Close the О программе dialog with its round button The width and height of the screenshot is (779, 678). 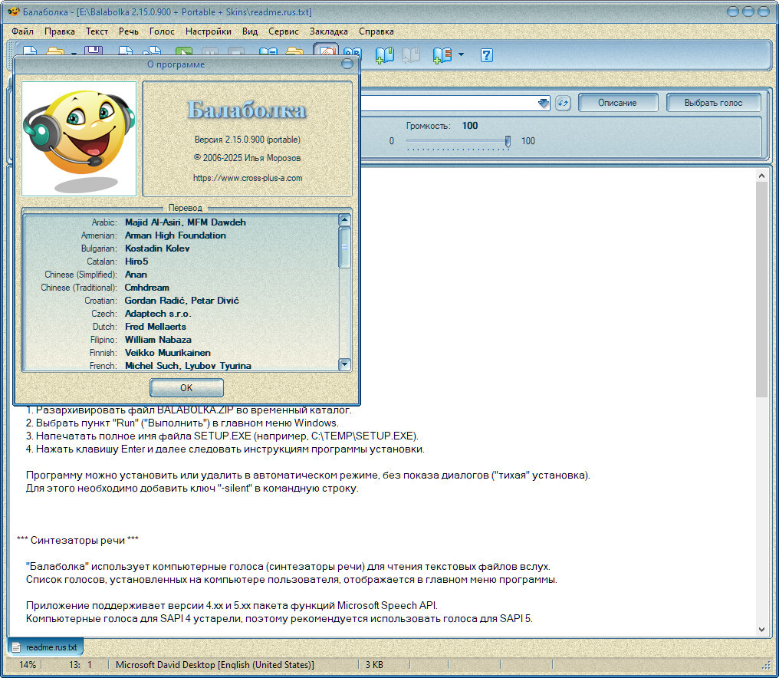347,64
